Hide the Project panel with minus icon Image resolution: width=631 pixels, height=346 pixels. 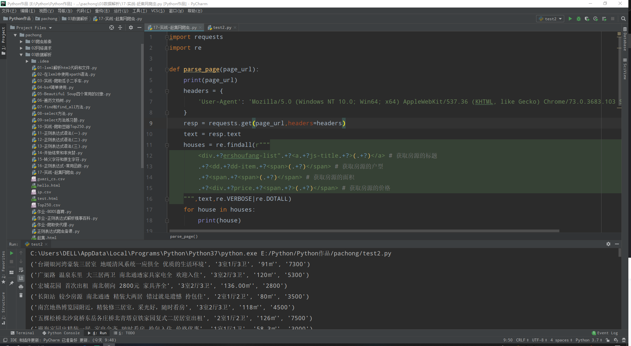coord(139,28)
